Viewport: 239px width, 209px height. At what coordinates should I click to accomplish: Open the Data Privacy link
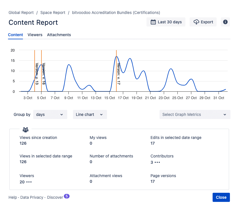[32, 197]
